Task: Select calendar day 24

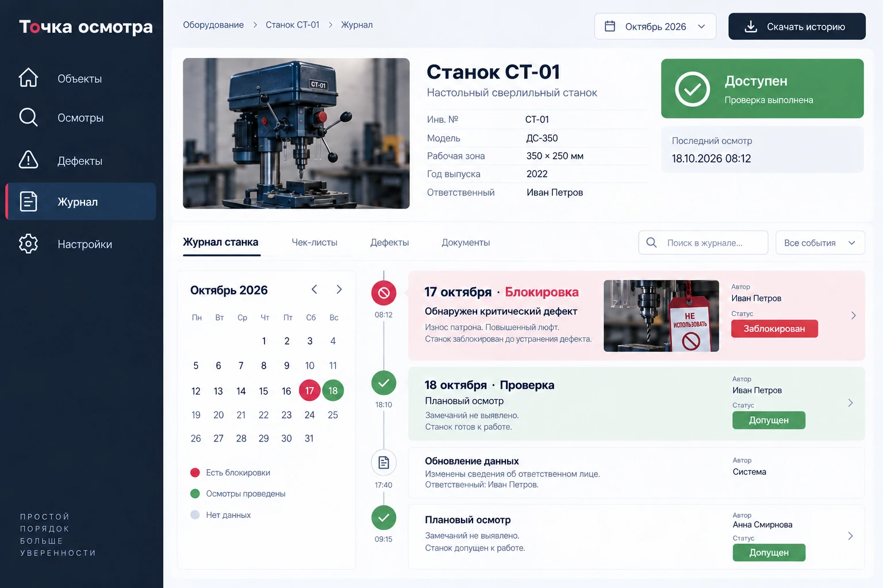Action: pos(309,415)
